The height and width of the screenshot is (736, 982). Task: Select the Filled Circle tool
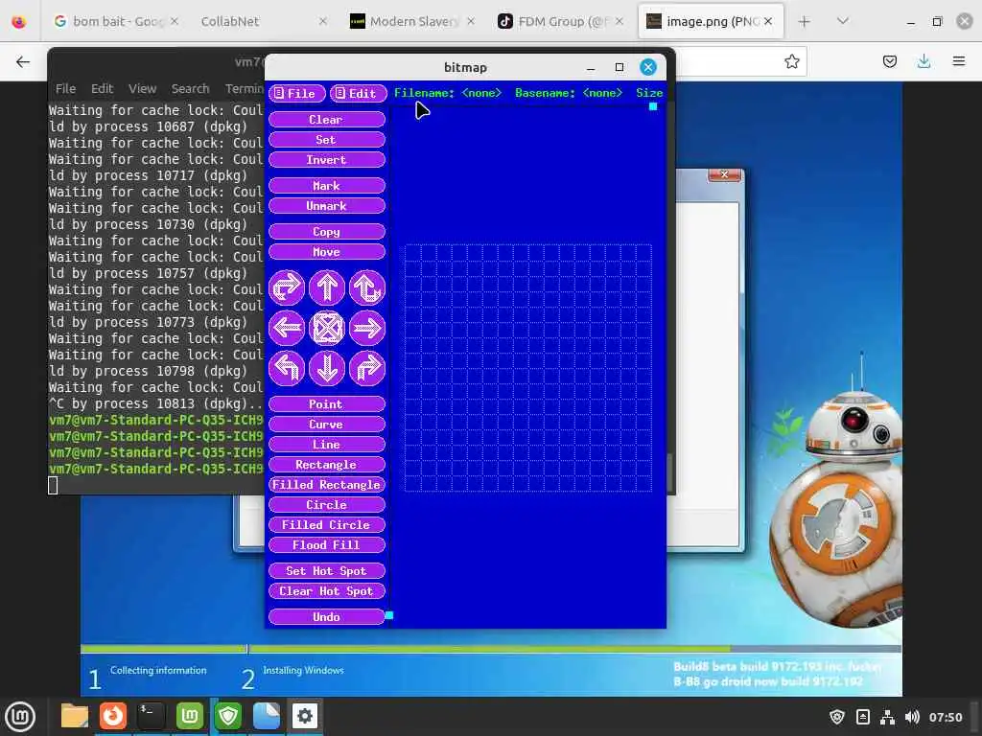pyautogui.click(x=326, y=524)
